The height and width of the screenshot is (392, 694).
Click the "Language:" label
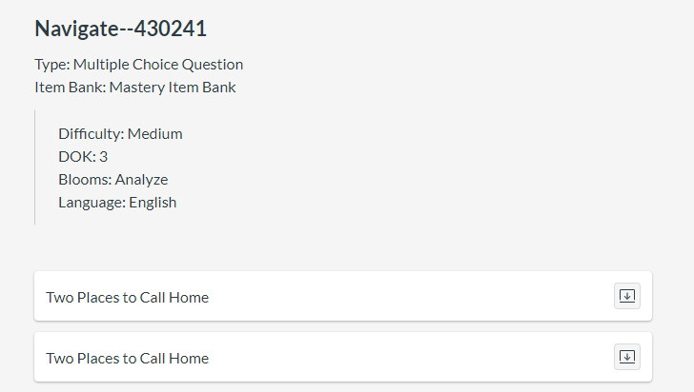[x=92, y=202]
